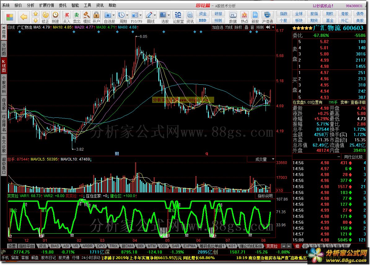Viewport: 370px width, 265px height.
Task: Click the 选股 stock screening icon
Action: point(163,15)
